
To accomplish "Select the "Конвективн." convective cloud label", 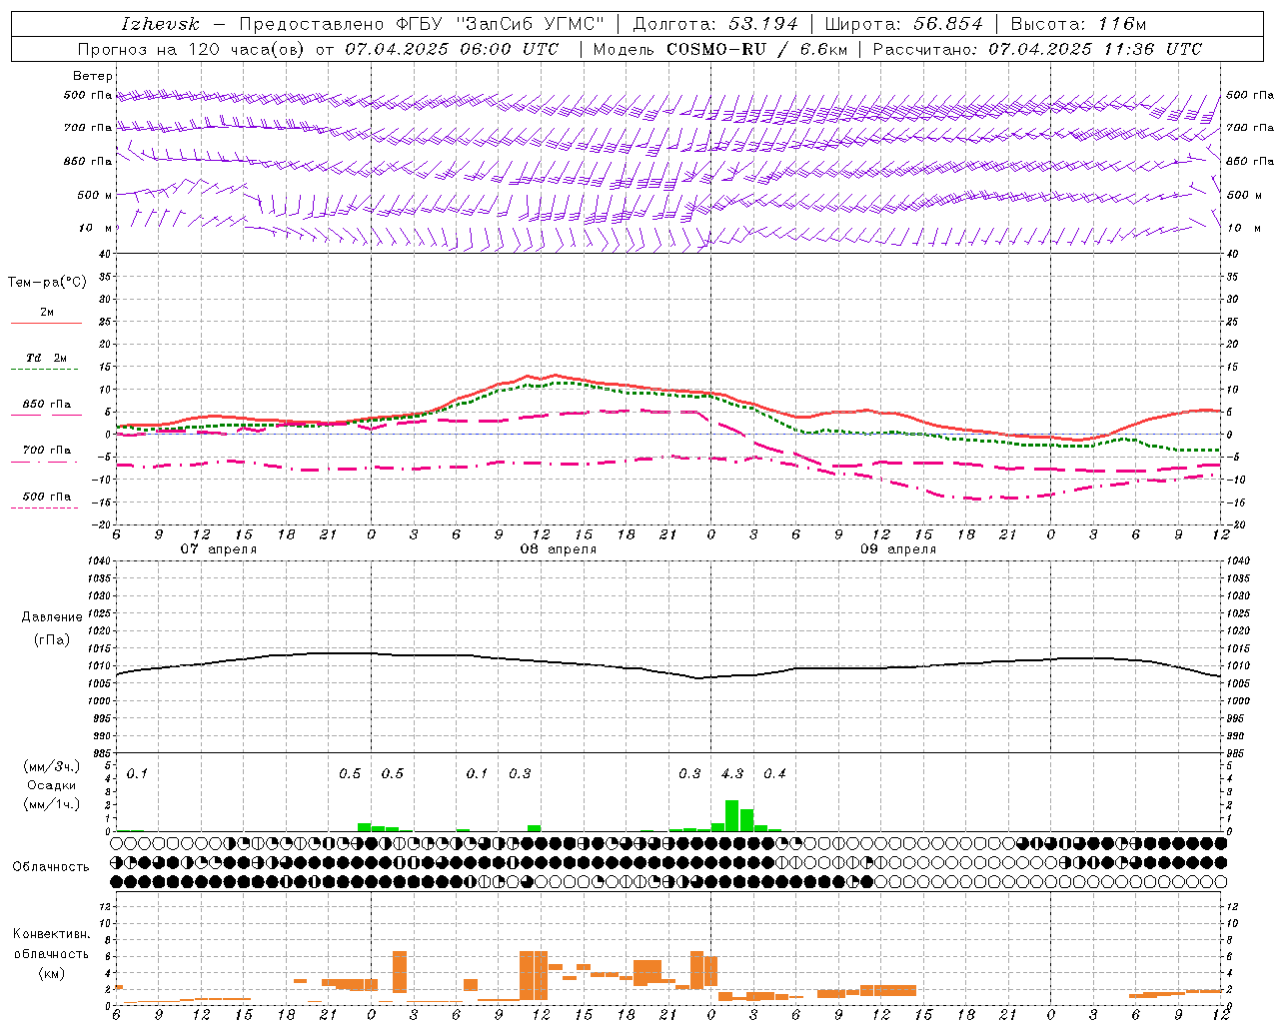I will point(51,934).
